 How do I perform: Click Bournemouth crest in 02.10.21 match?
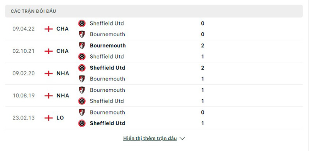pyautogui.click(x=82, y=45)
